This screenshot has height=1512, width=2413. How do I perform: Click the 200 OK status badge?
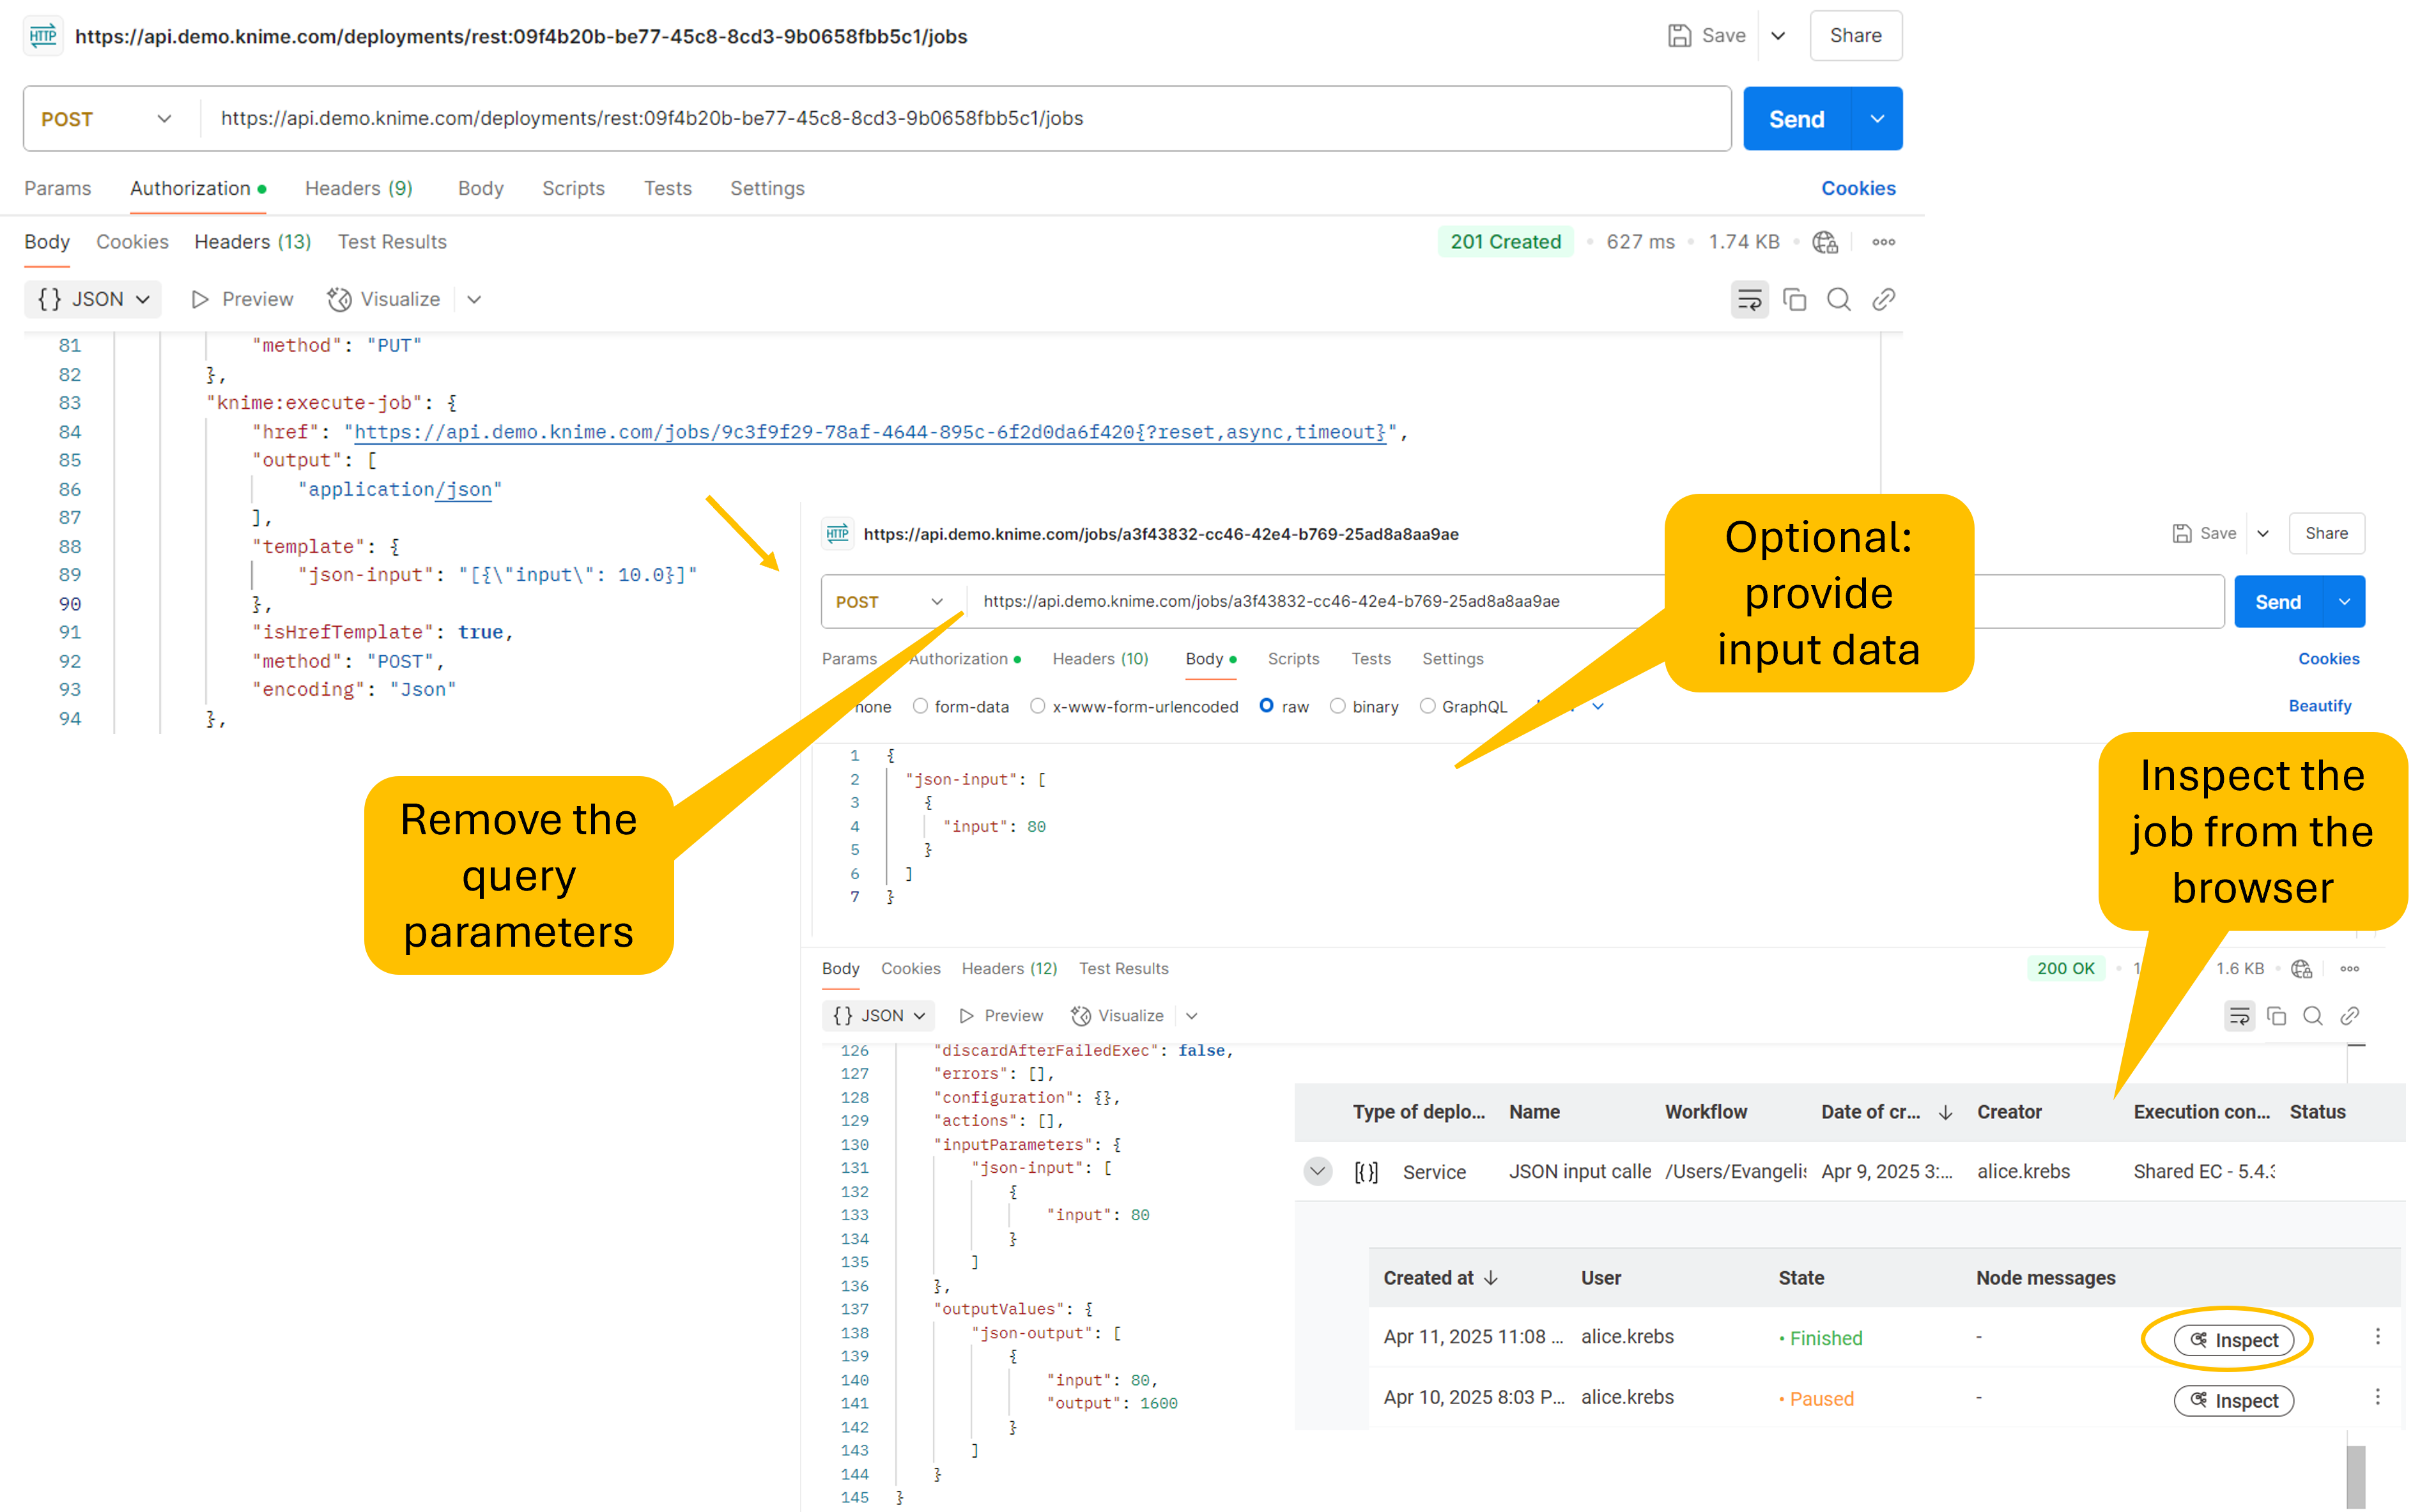coord(2066,969)
